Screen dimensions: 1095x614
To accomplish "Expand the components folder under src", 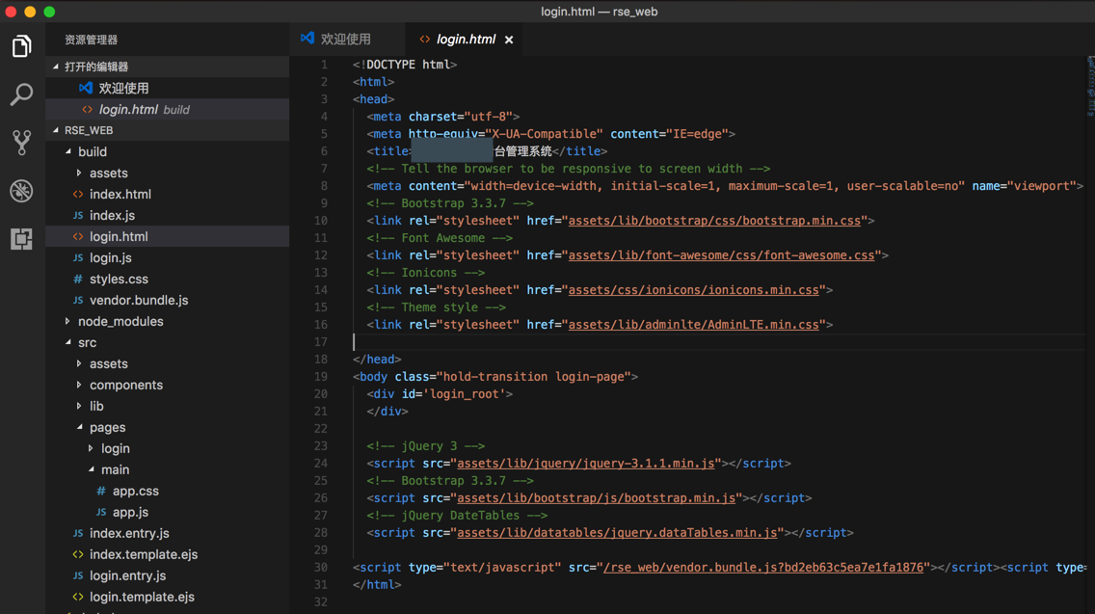I will click(x=125, y=385).
